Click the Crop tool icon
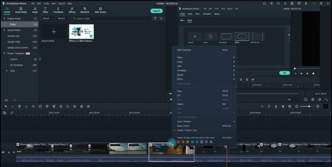The height and width of the screenshot is (167, 332). pyautogui.click(x=33, y=106)
